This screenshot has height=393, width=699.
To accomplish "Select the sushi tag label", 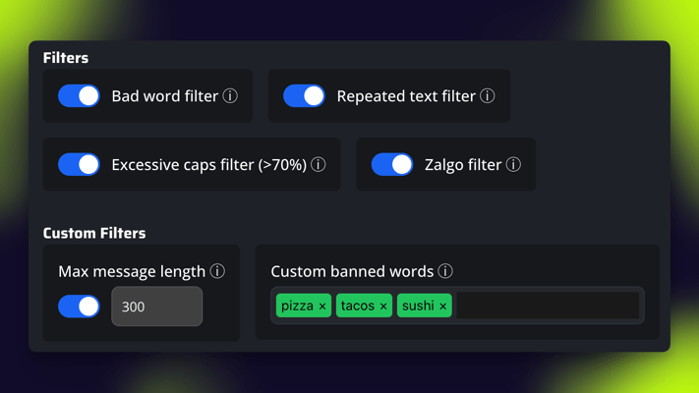I will pos(418,307).
